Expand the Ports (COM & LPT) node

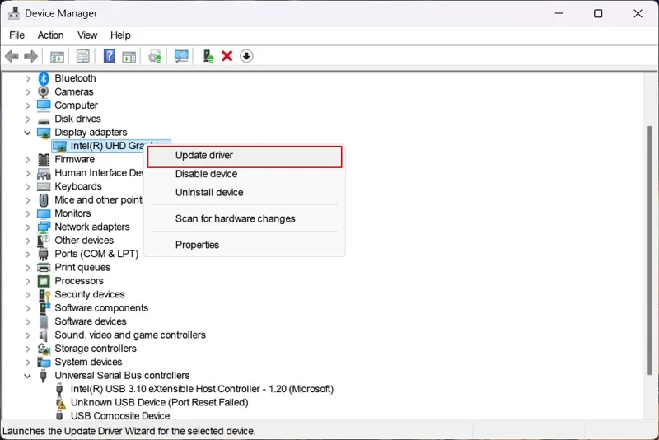coord(28,255)
